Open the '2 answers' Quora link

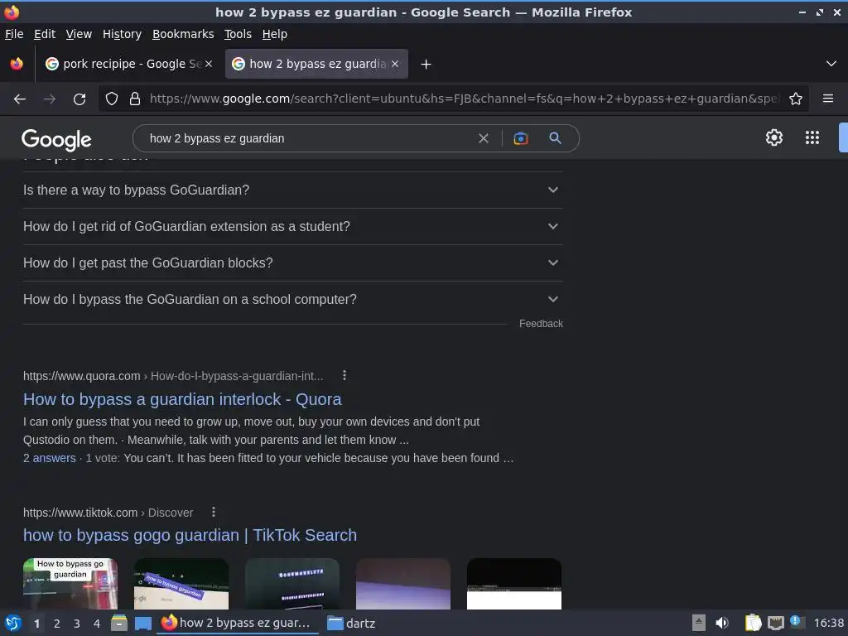pos(49,458)
